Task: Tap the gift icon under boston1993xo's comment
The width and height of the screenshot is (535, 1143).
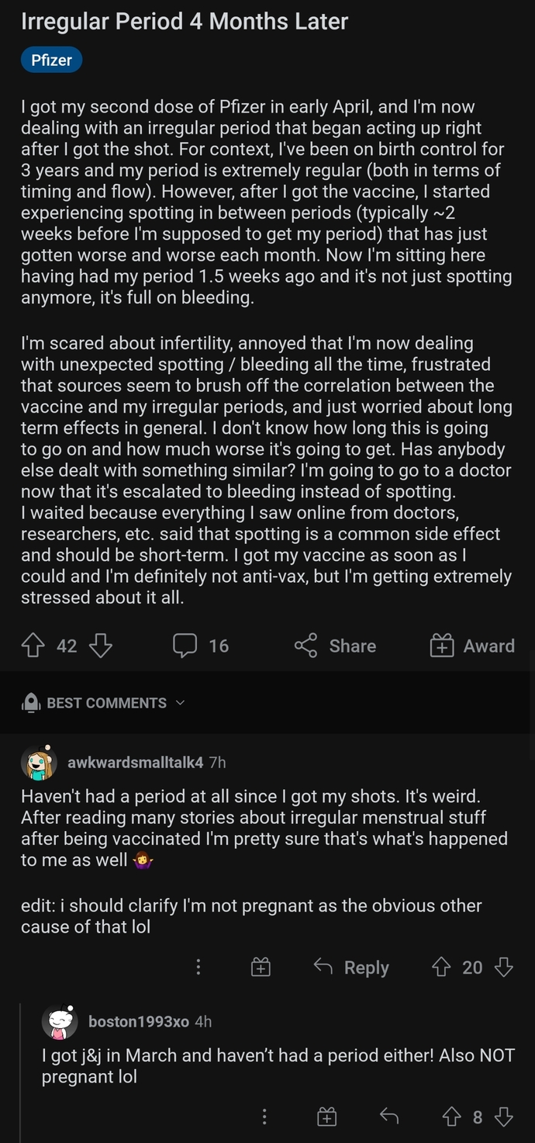Action: 326,1117
